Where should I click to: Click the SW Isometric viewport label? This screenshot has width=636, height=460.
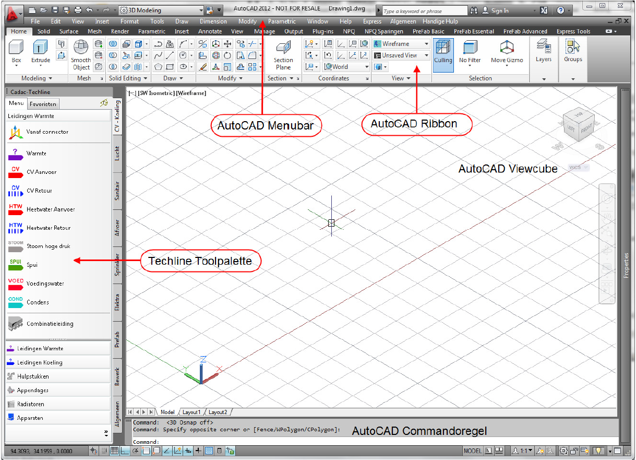click(156, 93)
